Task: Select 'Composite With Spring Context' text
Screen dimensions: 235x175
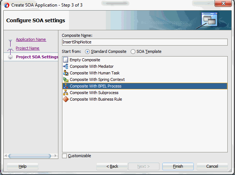Action: pos(97,79)
